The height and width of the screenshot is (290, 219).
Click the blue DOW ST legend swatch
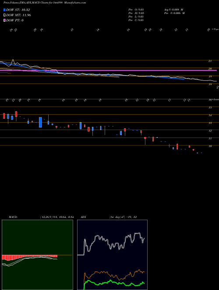tap(4, 10)
